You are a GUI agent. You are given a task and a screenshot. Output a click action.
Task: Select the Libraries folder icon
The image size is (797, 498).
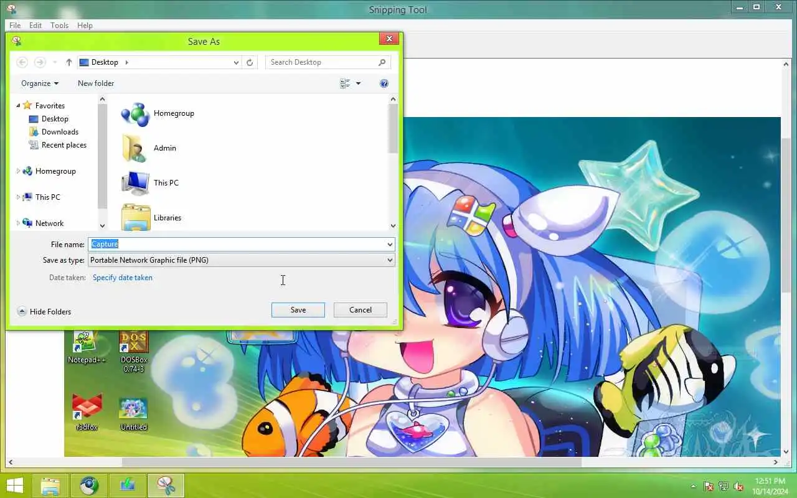point(135,217)
